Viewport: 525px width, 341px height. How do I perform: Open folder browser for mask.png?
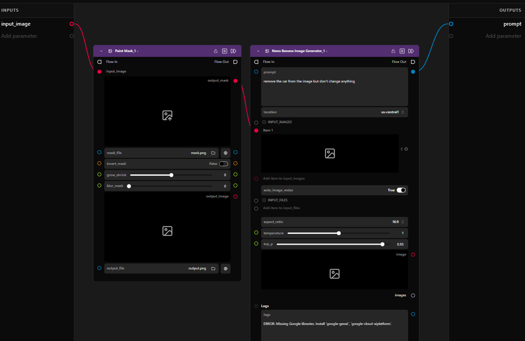(x=213, y=153)
